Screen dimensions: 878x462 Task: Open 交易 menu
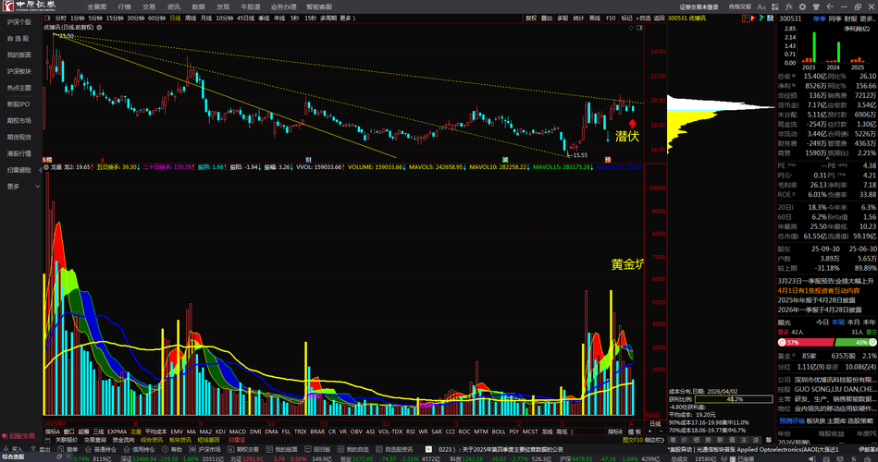click(149, 6)
